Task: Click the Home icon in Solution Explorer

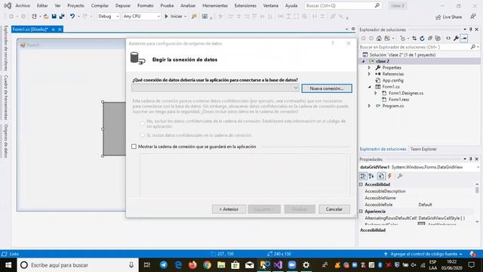Action: [x=379, y=39]
